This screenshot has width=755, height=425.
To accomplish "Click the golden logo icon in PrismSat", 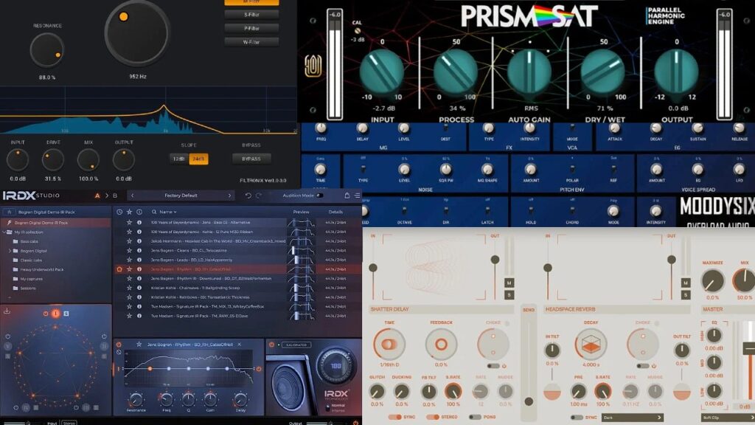I will [313, 66].
